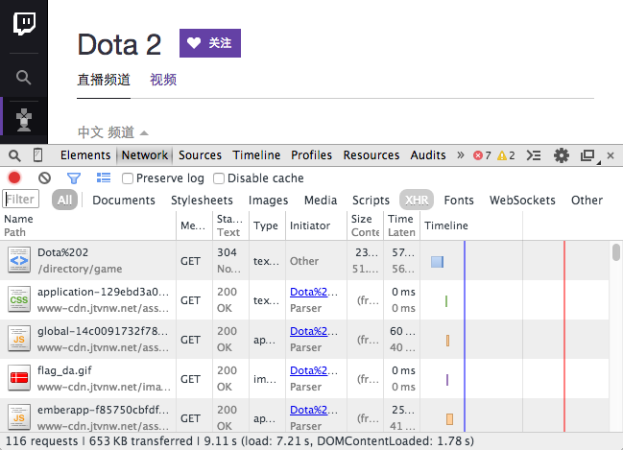
Task: Select the Dota%202 request name
Action: point(62,252)
